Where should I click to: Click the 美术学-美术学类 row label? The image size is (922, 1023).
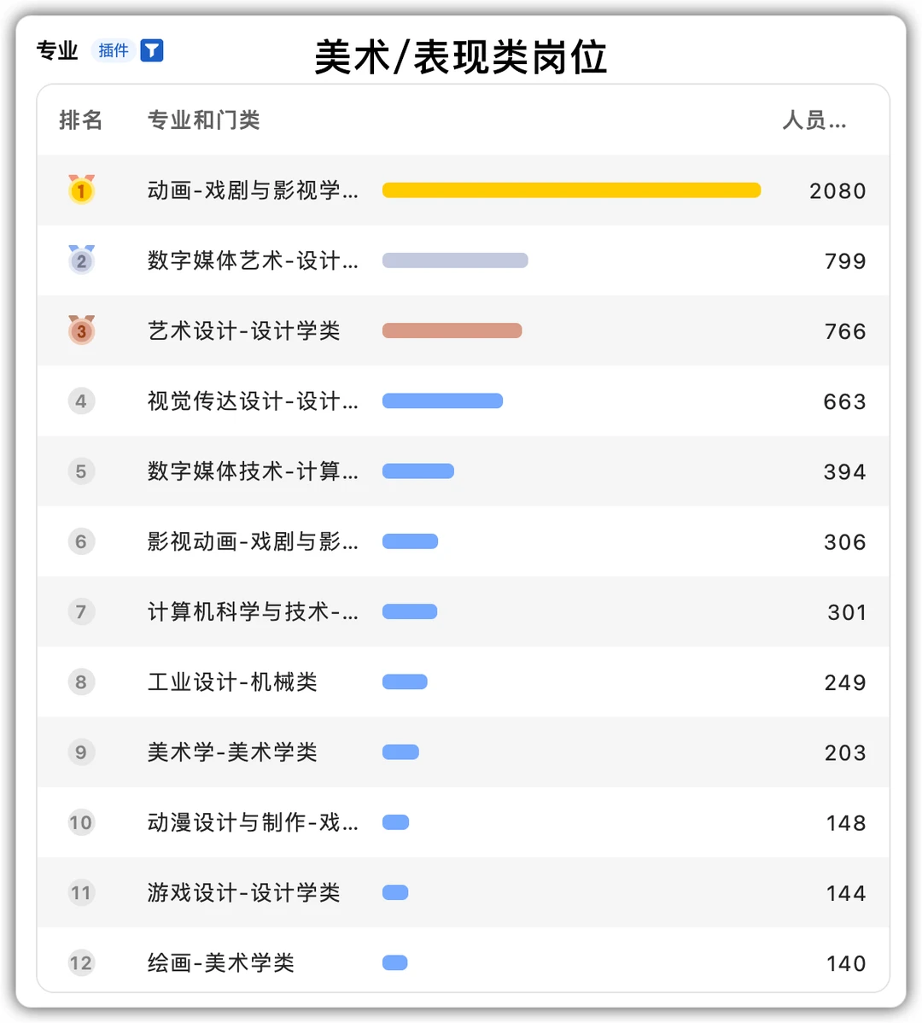(232, 752)
